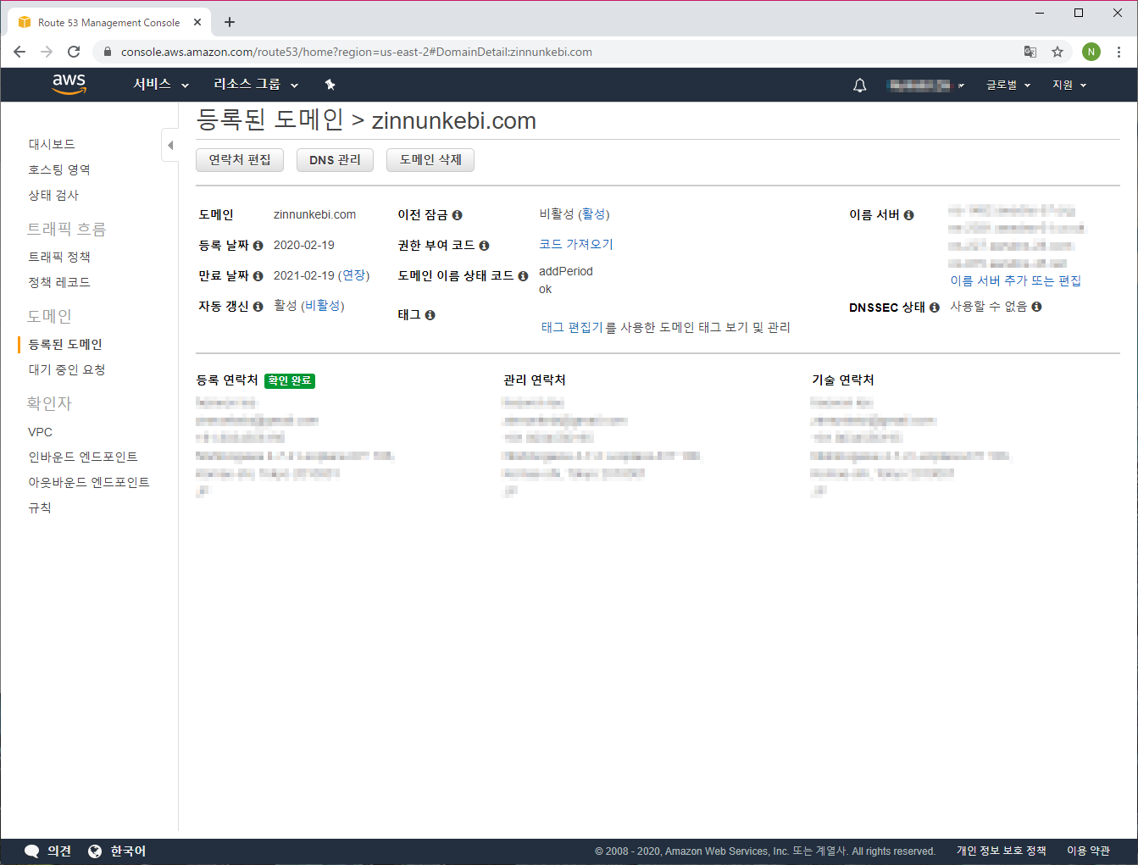
Task: Click the info icon next to DNSSEC 상태 label
Action: (934, 308)
